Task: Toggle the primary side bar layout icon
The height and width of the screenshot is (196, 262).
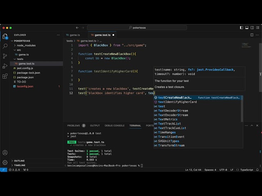Action: tap(241, 28)
